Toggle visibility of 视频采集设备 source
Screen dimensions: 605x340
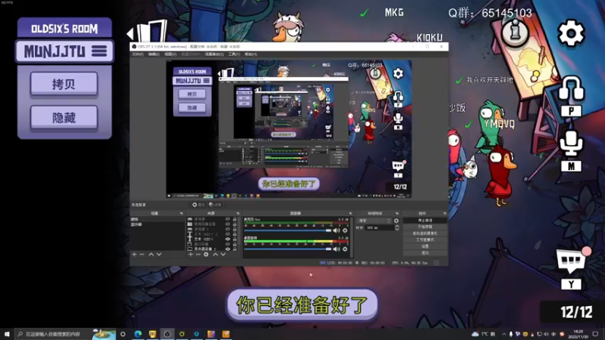point(228,224)
